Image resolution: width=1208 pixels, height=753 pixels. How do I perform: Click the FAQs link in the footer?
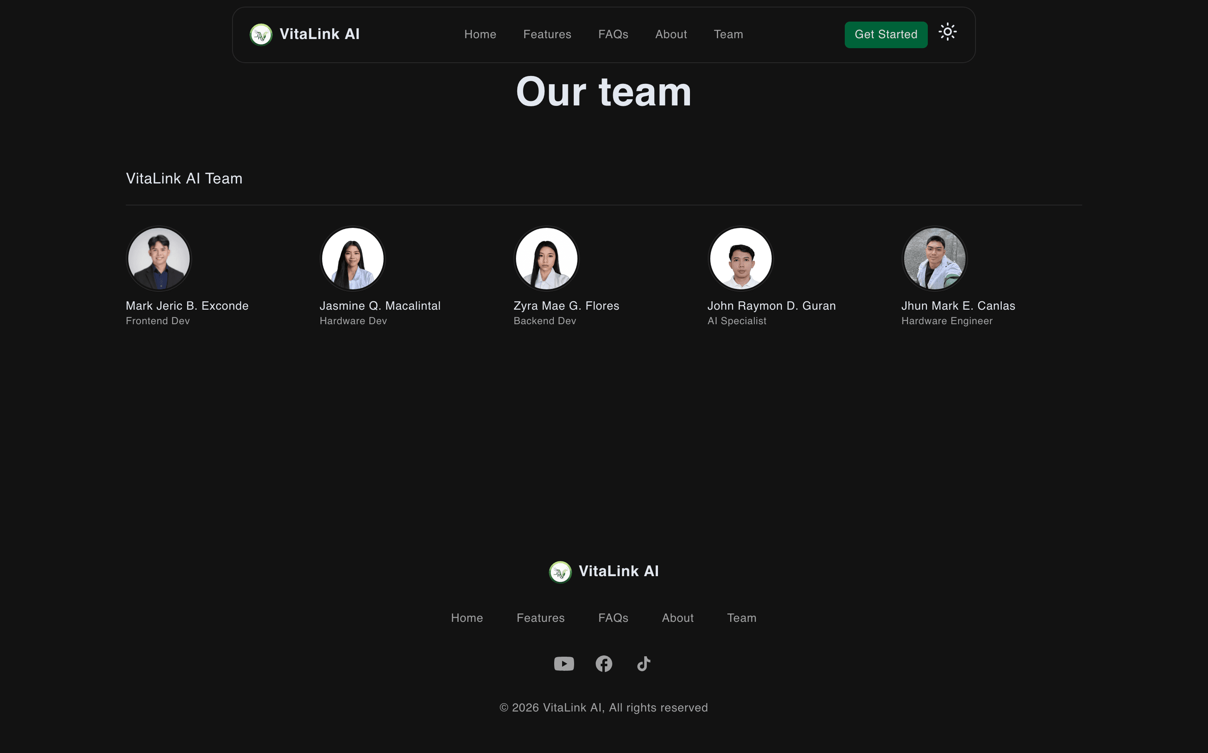pyautogui.click(x=613, y=618)
